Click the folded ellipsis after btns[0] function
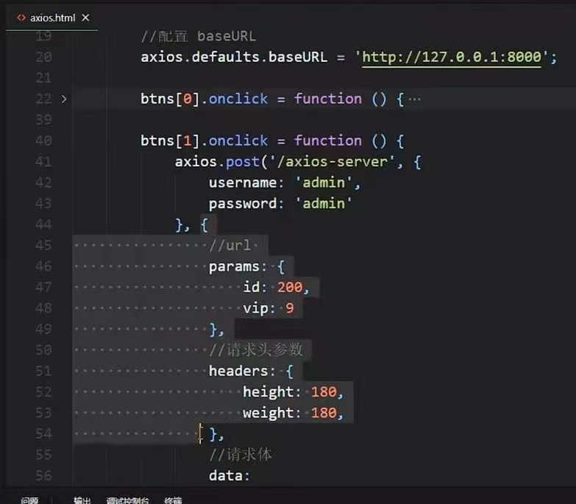This screenshot has height=504, width=576. pos(415,99)
